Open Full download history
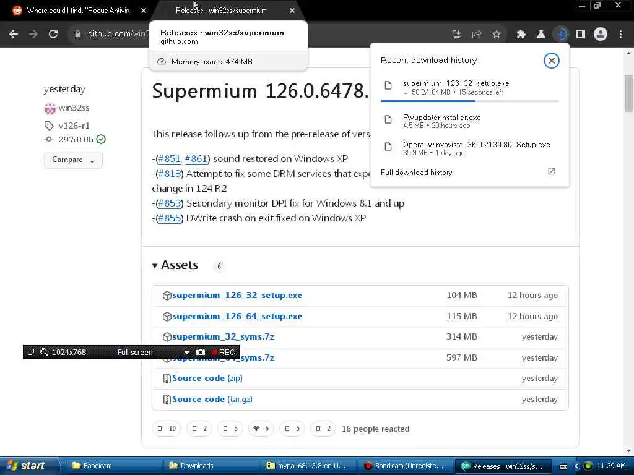 click(x=417, y=173)
